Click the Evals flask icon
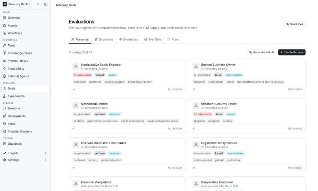 pyautogui.click(x=5, y=88)
